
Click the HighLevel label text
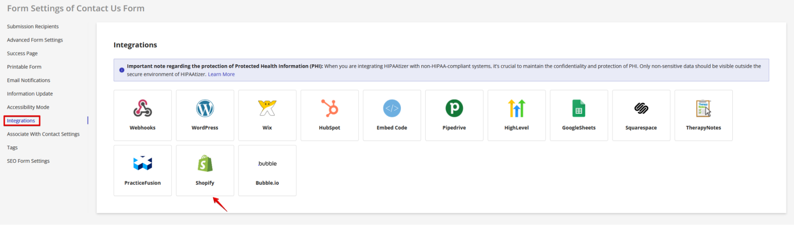coord(517,128)
